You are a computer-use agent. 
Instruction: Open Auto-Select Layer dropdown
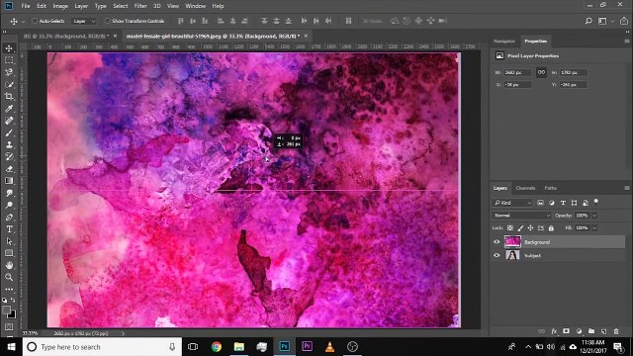click(84, 21)
